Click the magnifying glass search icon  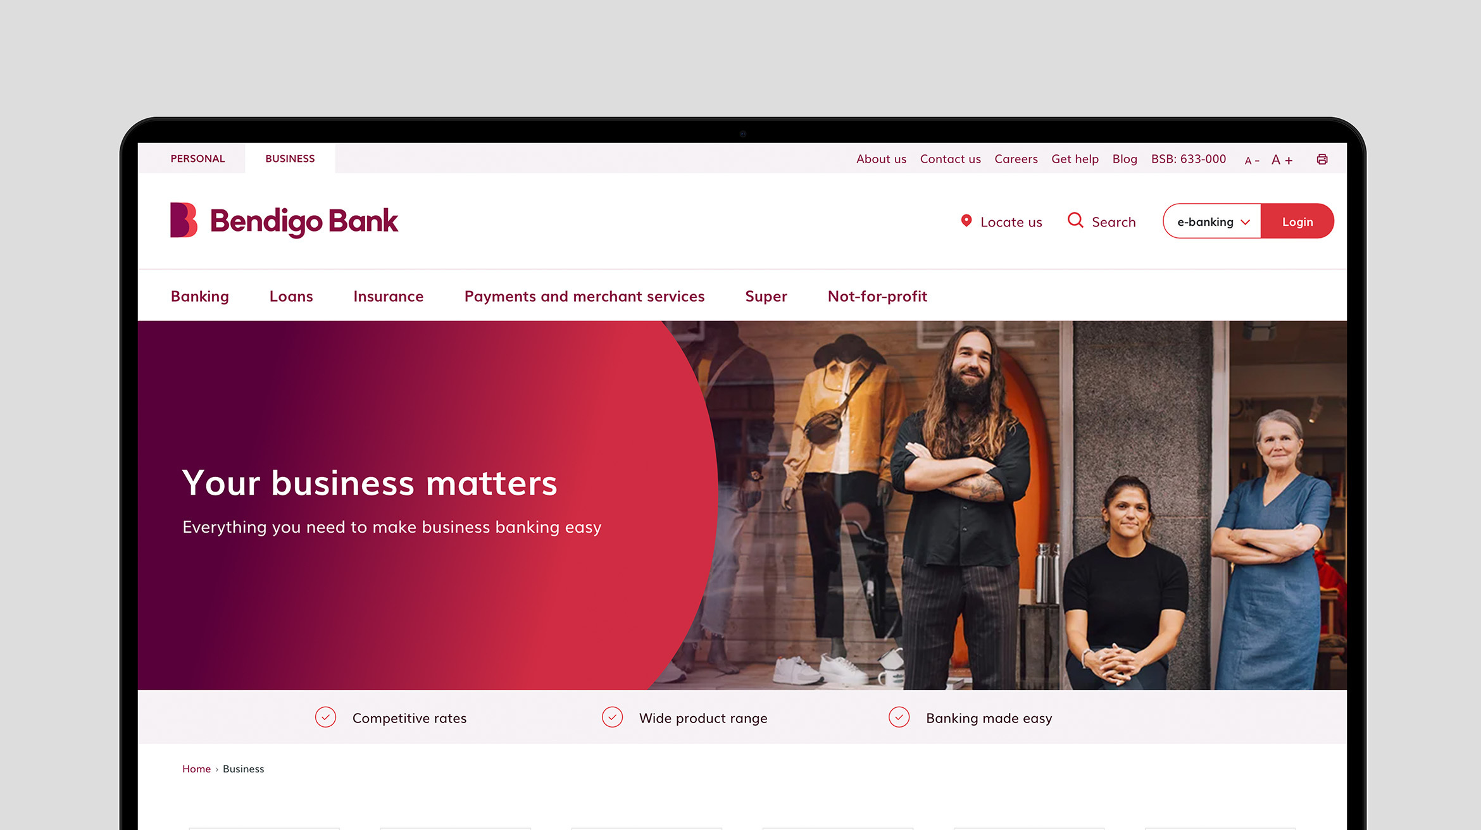click(1075, 220)
